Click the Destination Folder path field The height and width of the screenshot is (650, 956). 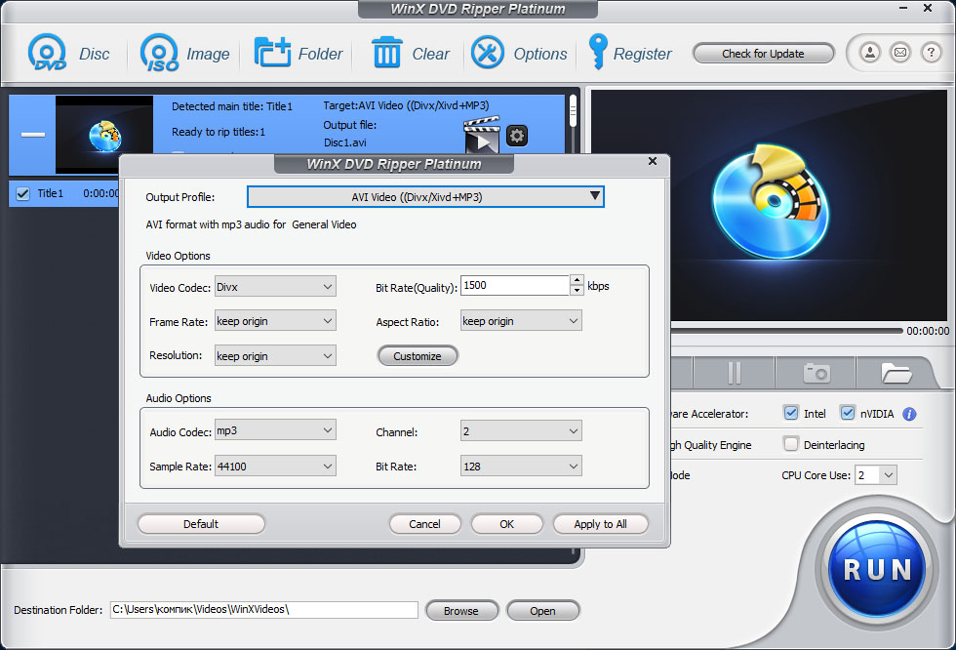pyautogui.click(x=264, y=609)
